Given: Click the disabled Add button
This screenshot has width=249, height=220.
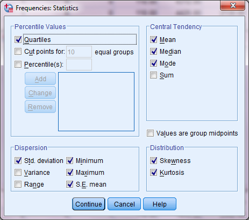Looking at the screenshot, I should click(x=40, y=79).
